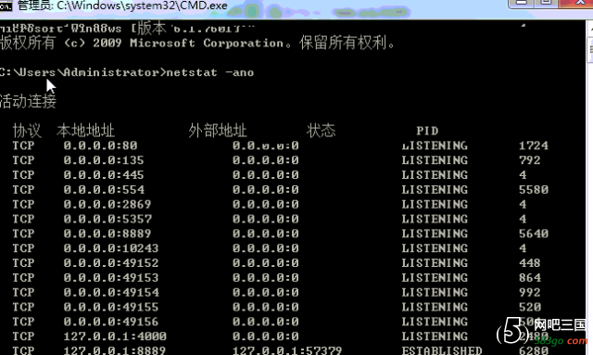Click local address 0.0.0.0:5357
The height and width of the screenshot is (355, 593).
pos(107,219)
